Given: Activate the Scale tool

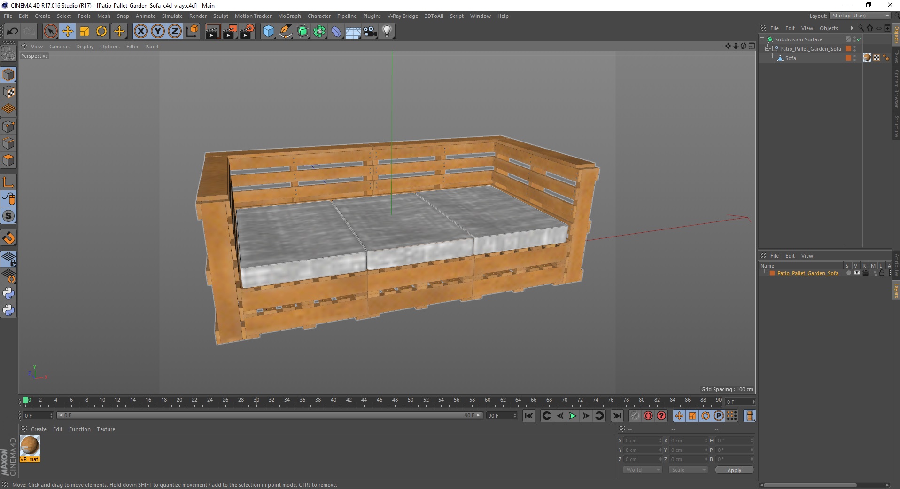Looking at the screenshot, I should tap(85, 32).
